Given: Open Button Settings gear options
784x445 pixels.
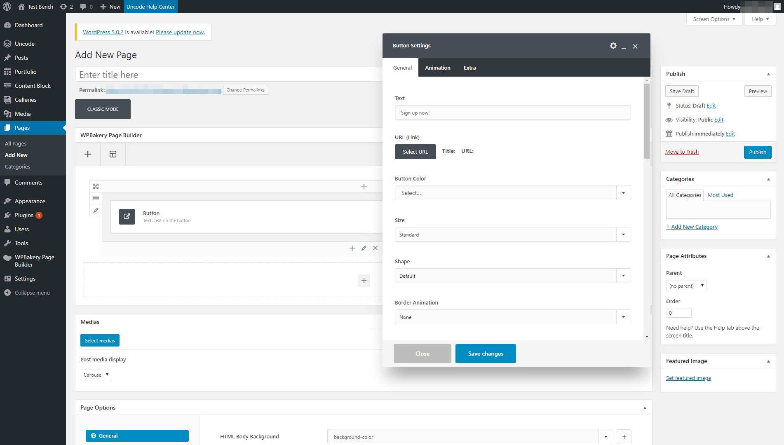Looking at the screenshot, I should pos(613,46).
